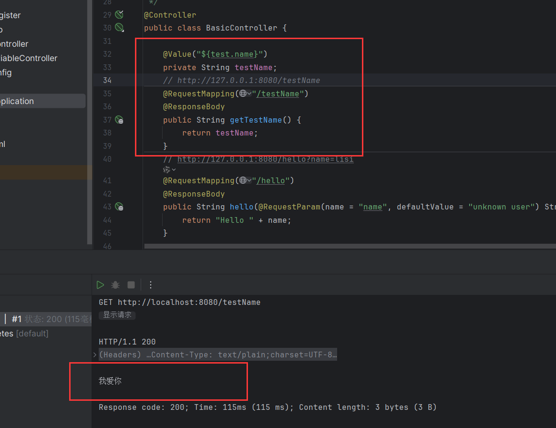Click the Spring gutter icon on line 30
This screenshot has height=428, width=556.
(x=119, y=28)
